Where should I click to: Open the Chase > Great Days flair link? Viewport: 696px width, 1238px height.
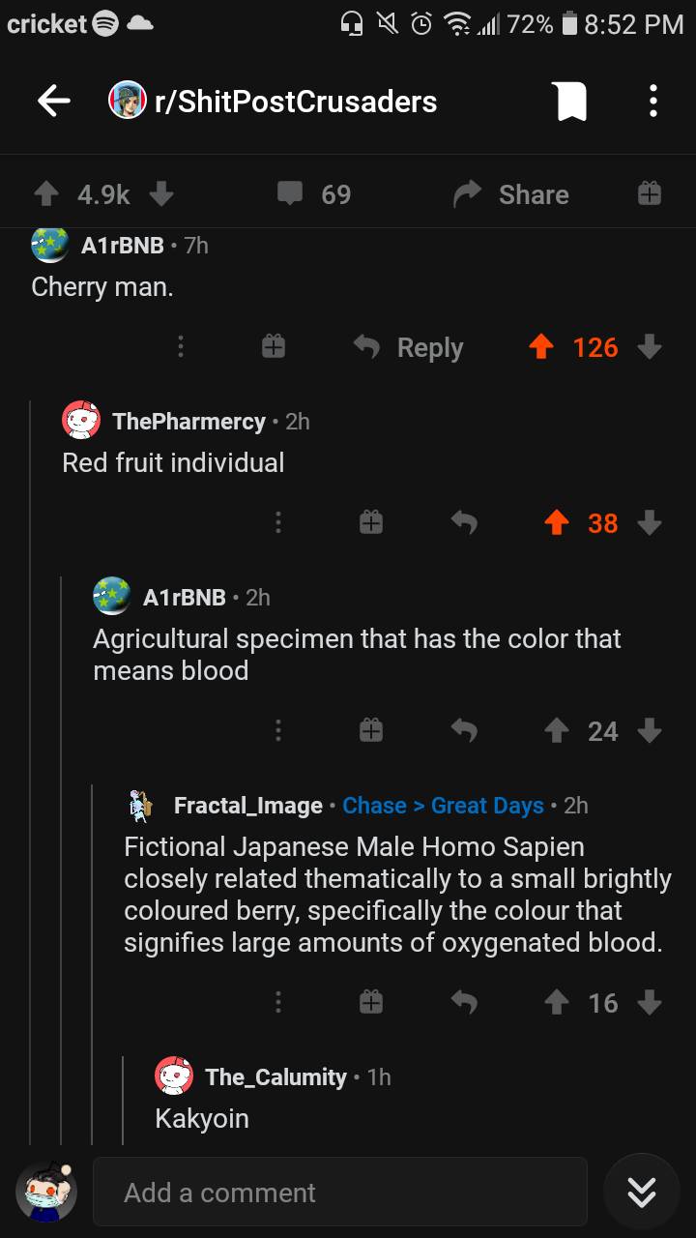tap(443, 805)
